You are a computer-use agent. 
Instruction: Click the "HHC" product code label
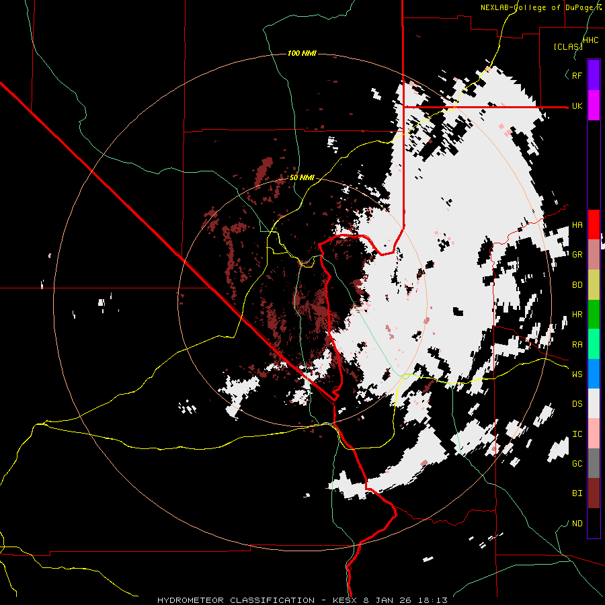click(x=591, y=40)
